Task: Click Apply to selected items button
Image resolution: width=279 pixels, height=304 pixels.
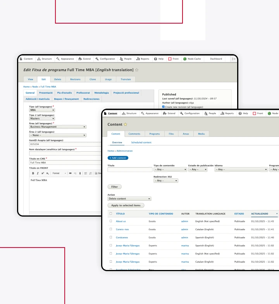Action: (x=126, y=205)
